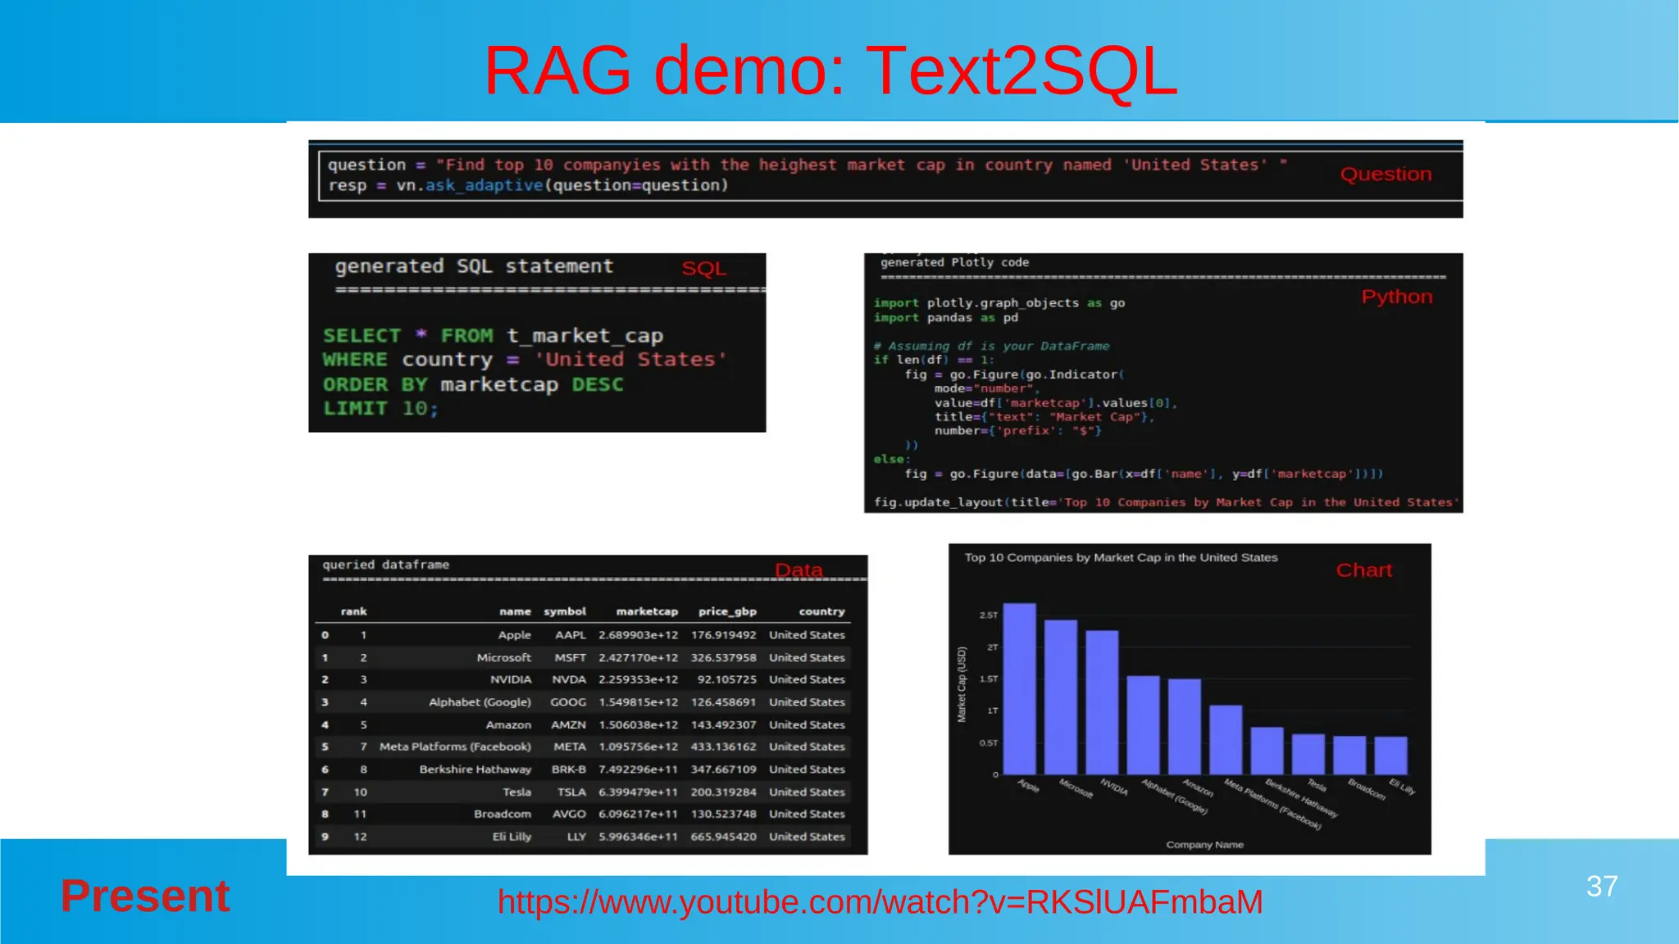The image size is (1679, 944).
Task: Click the Present footer text
Action: point(145,895)
